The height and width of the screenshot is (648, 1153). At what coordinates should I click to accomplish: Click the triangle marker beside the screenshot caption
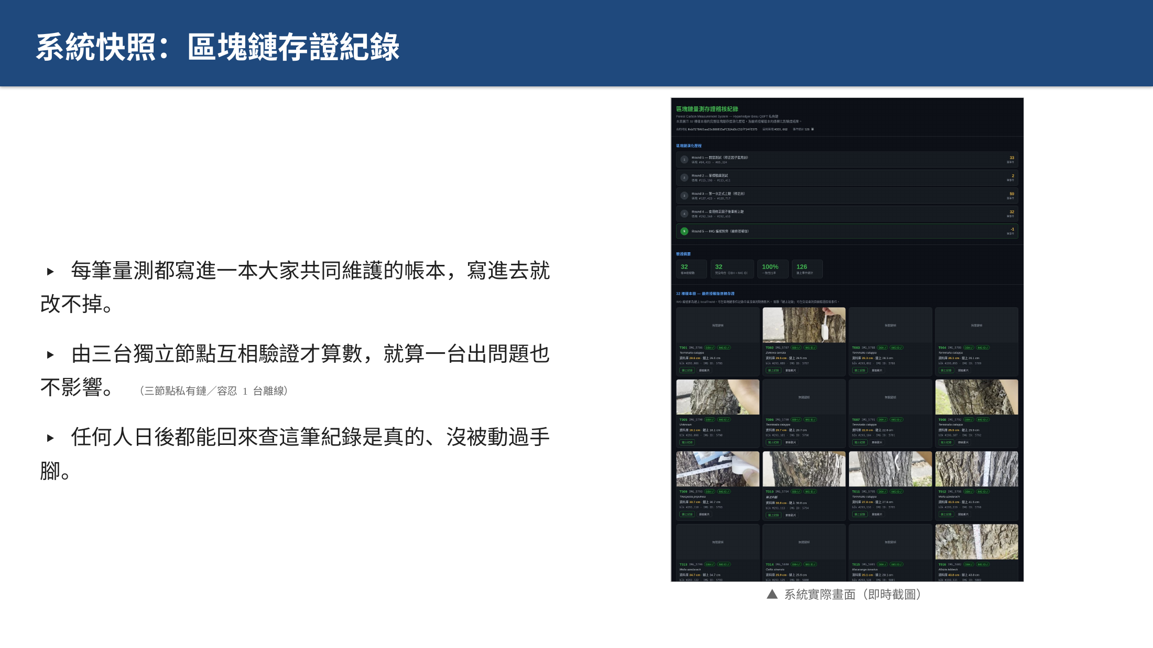(x=772, y=594)
